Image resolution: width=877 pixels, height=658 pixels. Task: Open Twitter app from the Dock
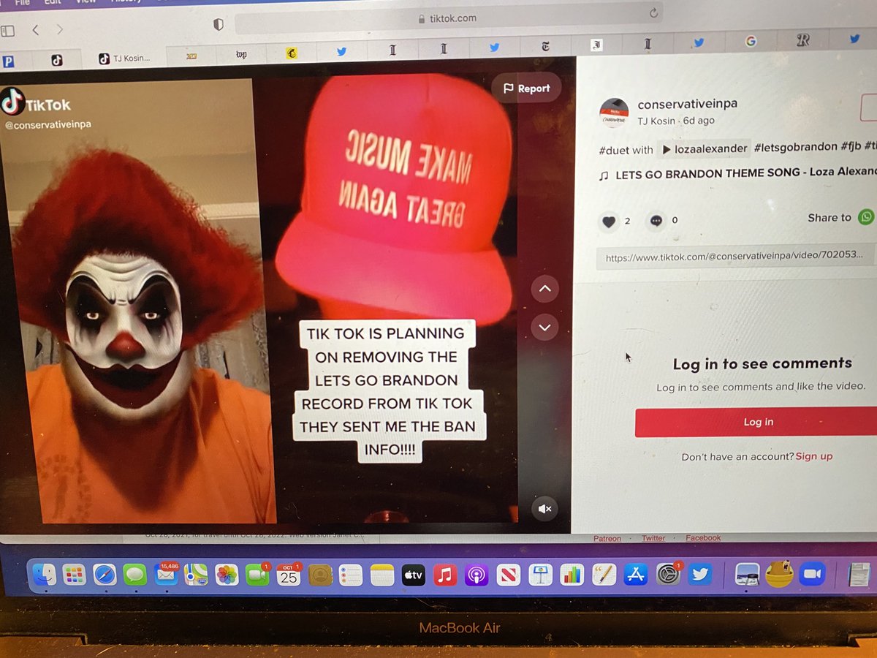pyautogui.click(x=700, y=575)
